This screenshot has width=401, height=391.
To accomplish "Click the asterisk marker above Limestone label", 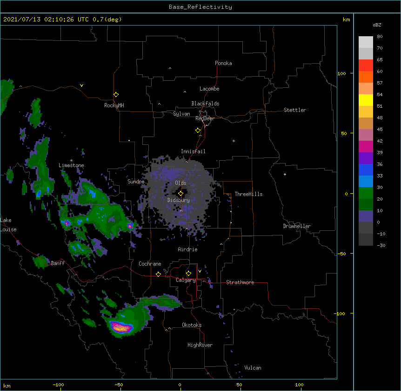I will [x=71, y=160].
